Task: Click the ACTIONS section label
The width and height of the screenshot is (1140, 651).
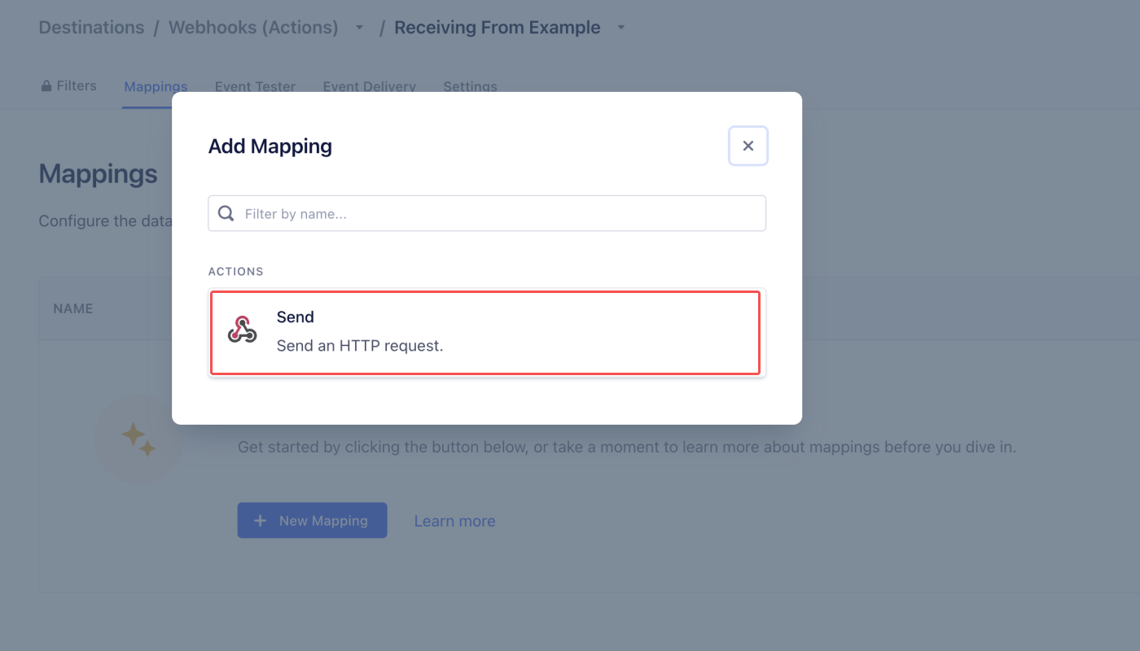Action: 236,271
